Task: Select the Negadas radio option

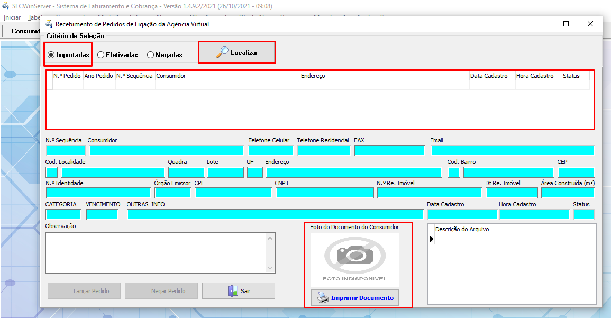Action: pyautogui.click(x=150, y=55)
